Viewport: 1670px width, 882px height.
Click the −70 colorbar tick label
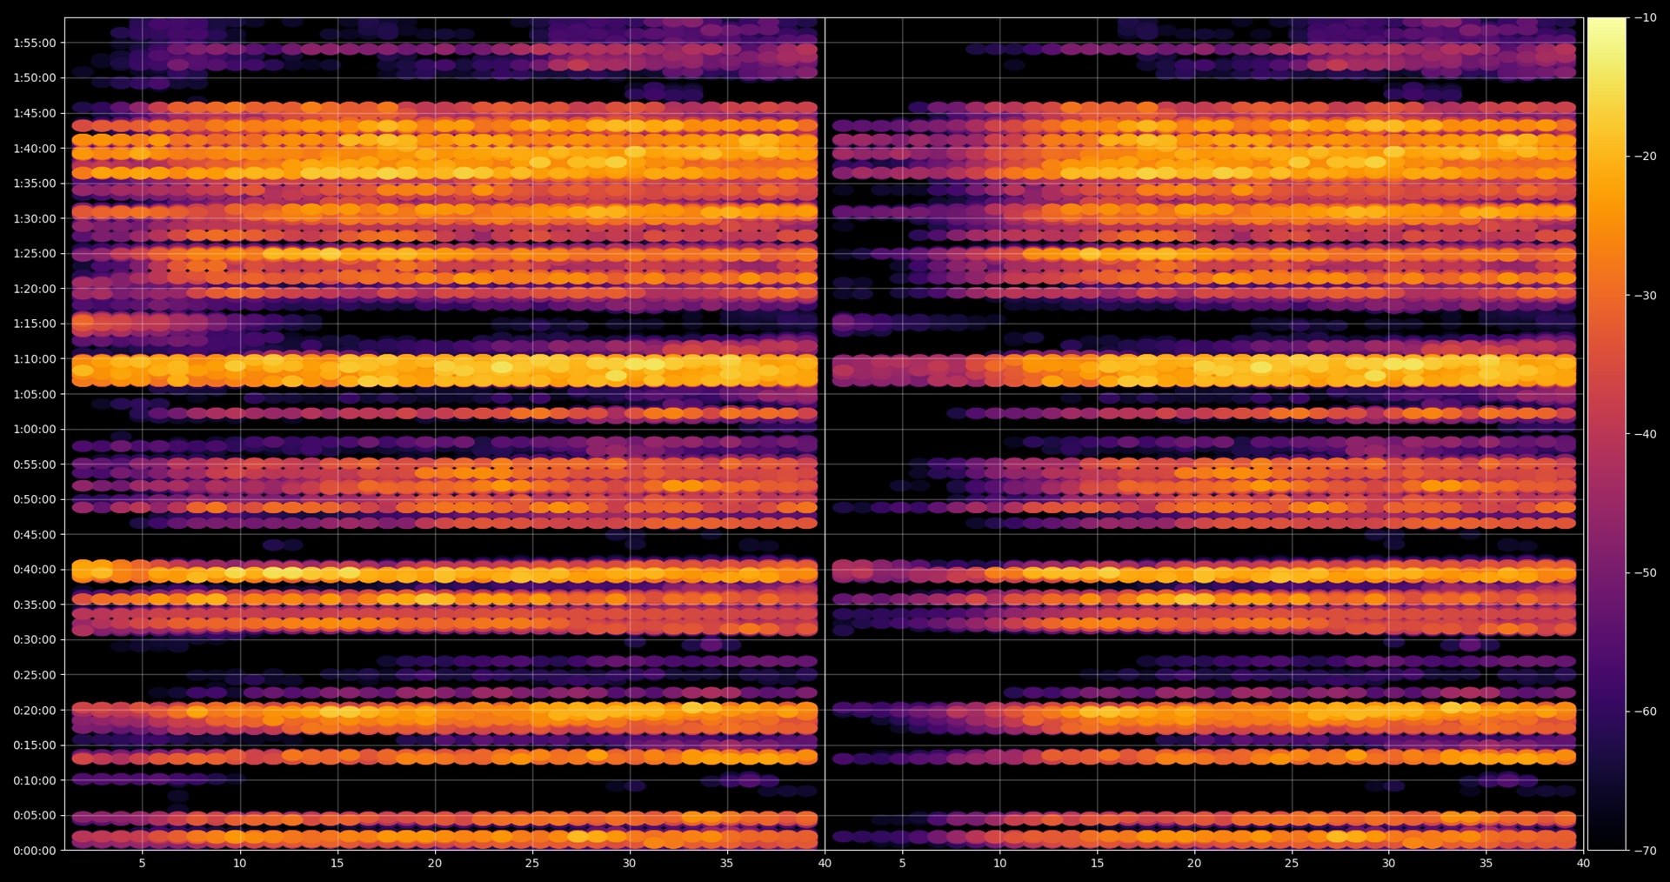click(1646, 851)
